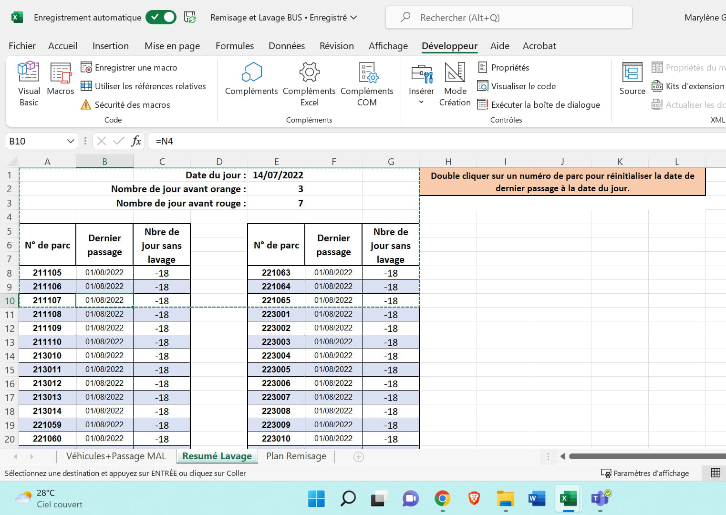
Task: Switch to the Plan Remisage sheet
Action: (296, 456)
